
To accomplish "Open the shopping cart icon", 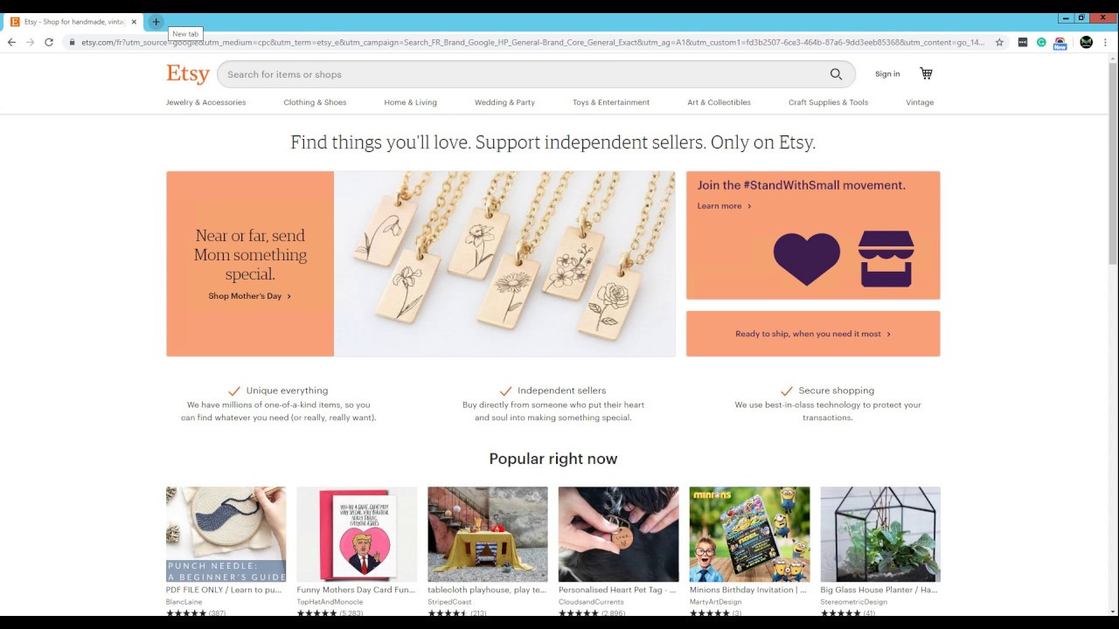I will pyautogui.click(x=926, y=73).
